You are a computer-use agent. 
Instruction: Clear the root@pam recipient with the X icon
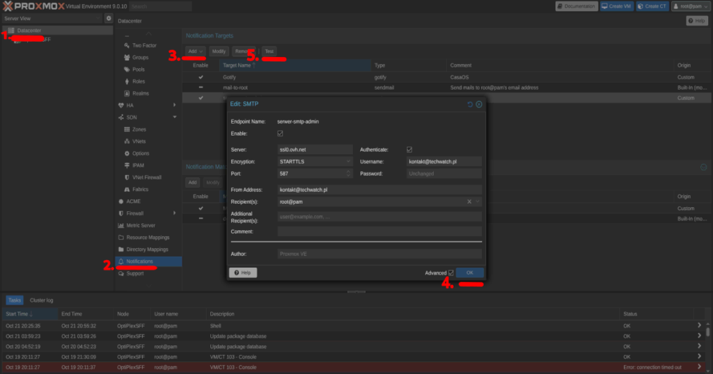coord(469,202)
